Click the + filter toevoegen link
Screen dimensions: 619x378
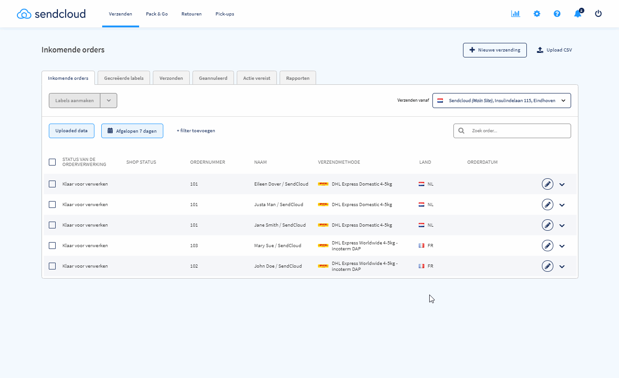pyautogui.click(x=196, y=131)
